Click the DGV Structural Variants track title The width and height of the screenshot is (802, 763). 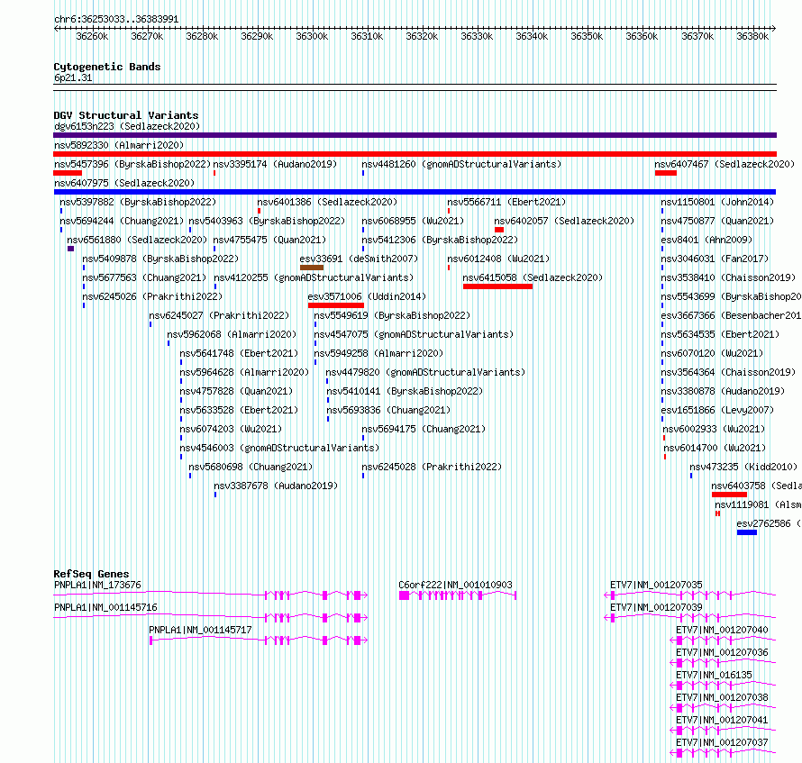click(x=126, y=115)
